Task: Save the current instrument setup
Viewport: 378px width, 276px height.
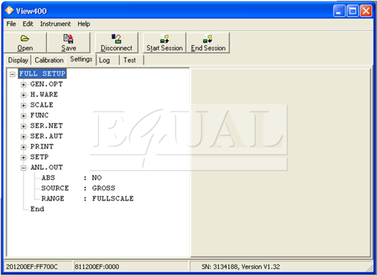Action: tap(69, 43)
